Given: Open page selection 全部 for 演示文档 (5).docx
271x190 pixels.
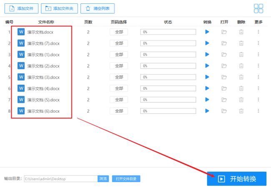Looking at the screenshot, I should coord(119,100).
